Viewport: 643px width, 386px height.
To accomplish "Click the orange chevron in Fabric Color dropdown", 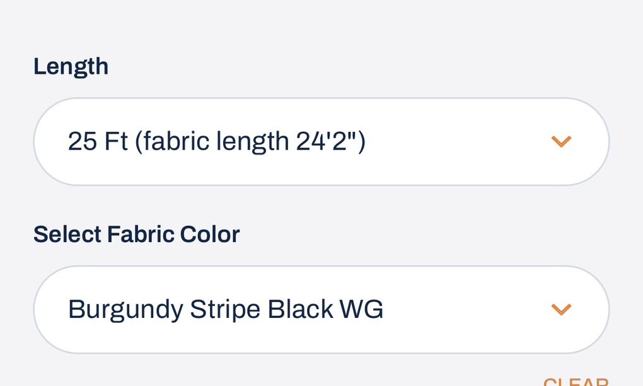I will (560, 310).
